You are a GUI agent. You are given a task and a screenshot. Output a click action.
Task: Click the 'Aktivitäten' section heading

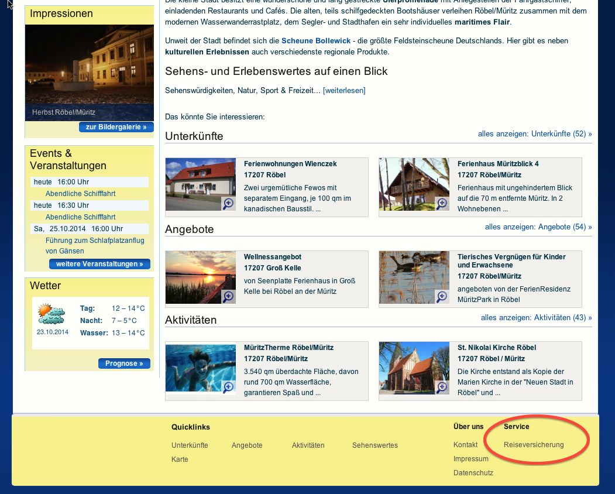coord(191,320)
